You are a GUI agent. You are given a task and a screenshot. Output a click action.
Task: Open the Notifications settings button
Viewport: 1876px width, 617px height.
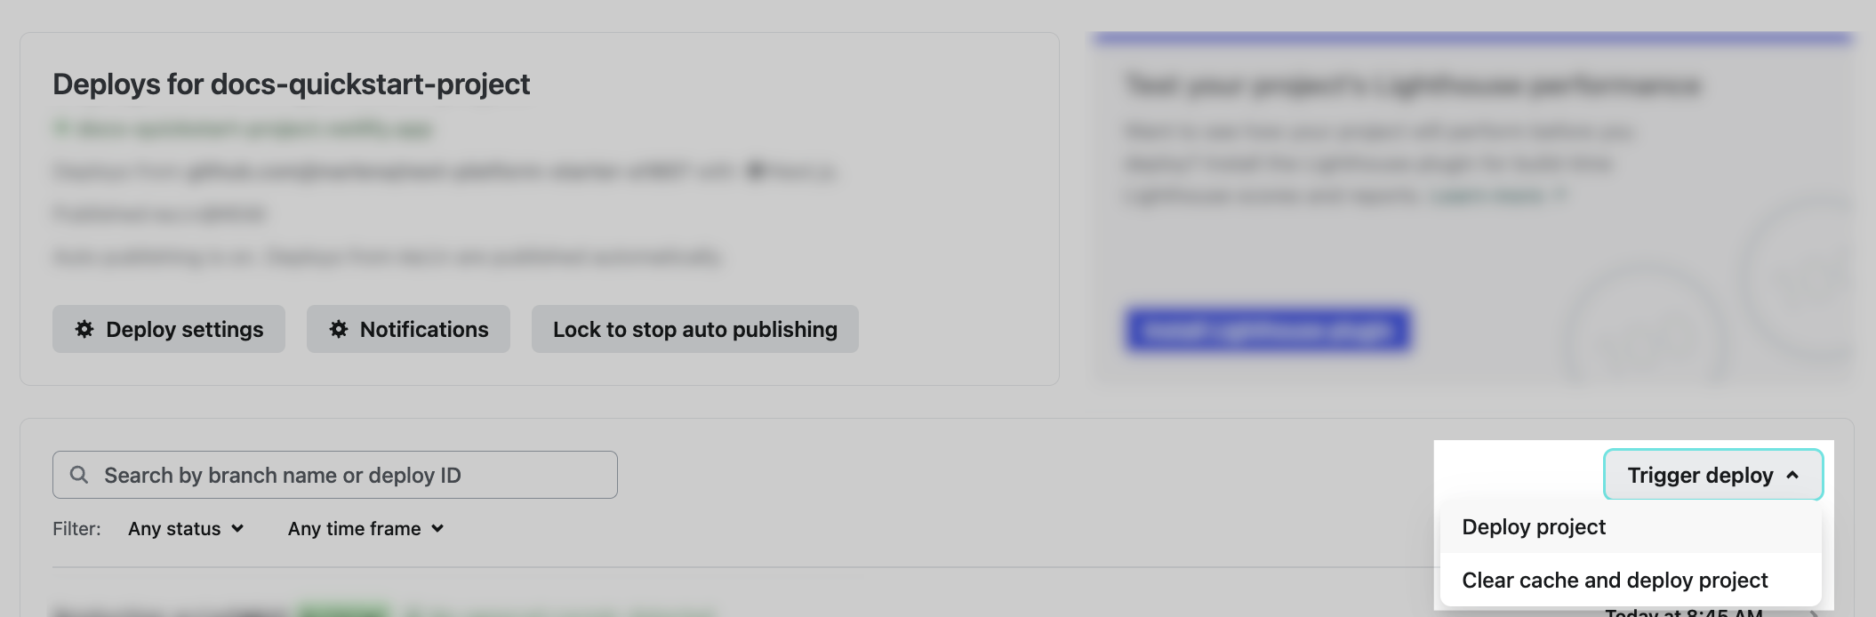408,329
